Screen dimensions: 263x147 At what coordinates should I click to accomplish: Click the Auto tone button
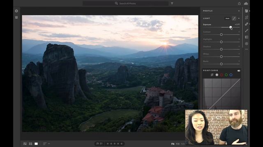coord(227,18)
